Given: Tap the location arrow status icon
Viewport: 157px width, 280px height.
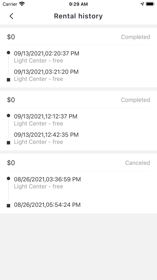Looking at the screenshot, I should pyautogui.click(x=142, y=4).
